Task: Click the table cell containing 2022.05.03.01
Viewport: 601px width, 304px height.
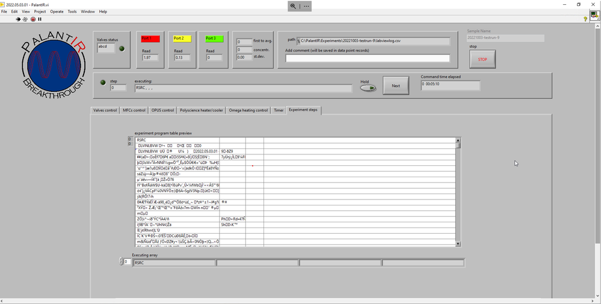Action: [x=177, y=151]
